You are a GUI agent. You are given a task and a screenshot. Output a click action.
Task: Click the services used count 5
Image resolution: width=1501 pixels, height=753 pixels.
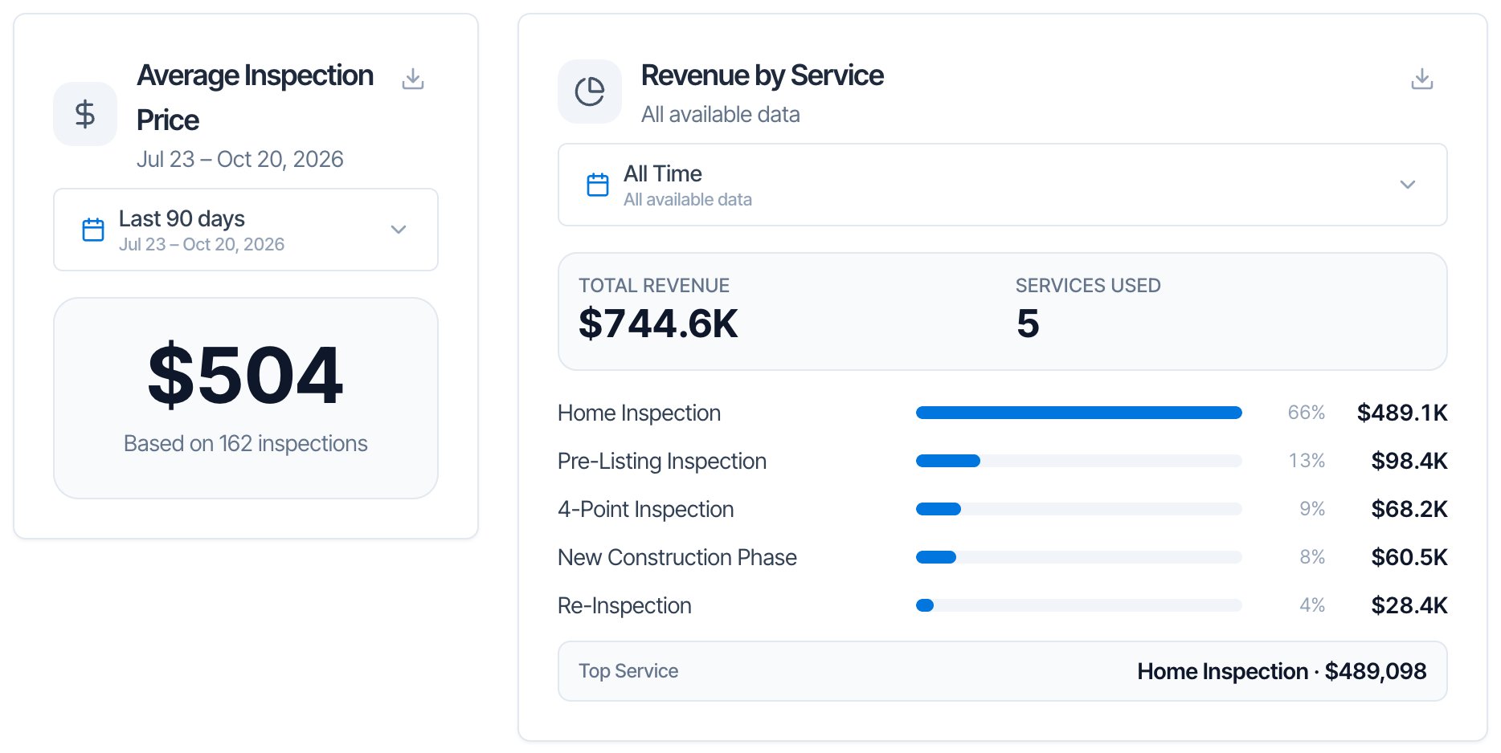1028,324
